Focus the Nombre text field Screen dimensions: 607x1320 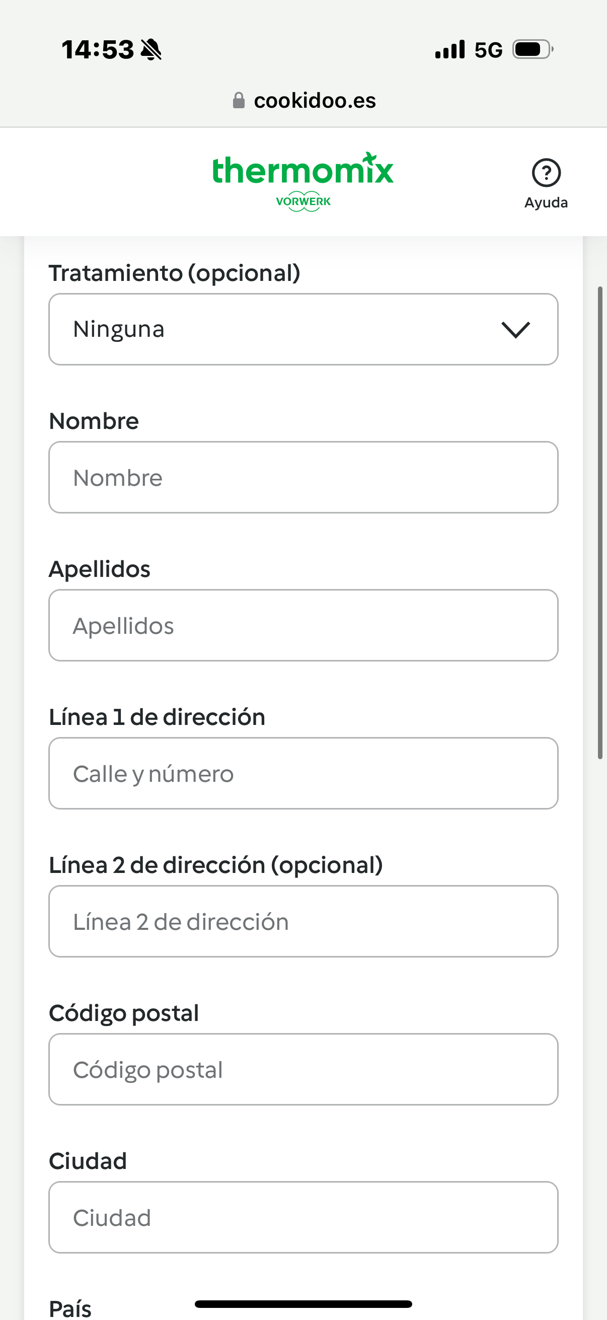[x=303, y=478]
